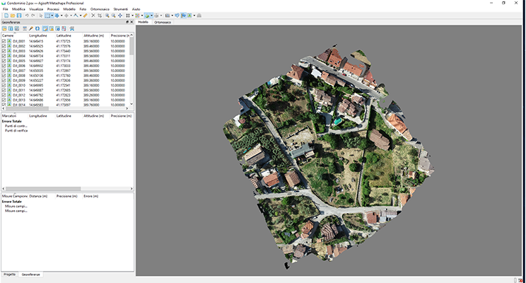Float the Georeferenze panel

tap(127, 22)
